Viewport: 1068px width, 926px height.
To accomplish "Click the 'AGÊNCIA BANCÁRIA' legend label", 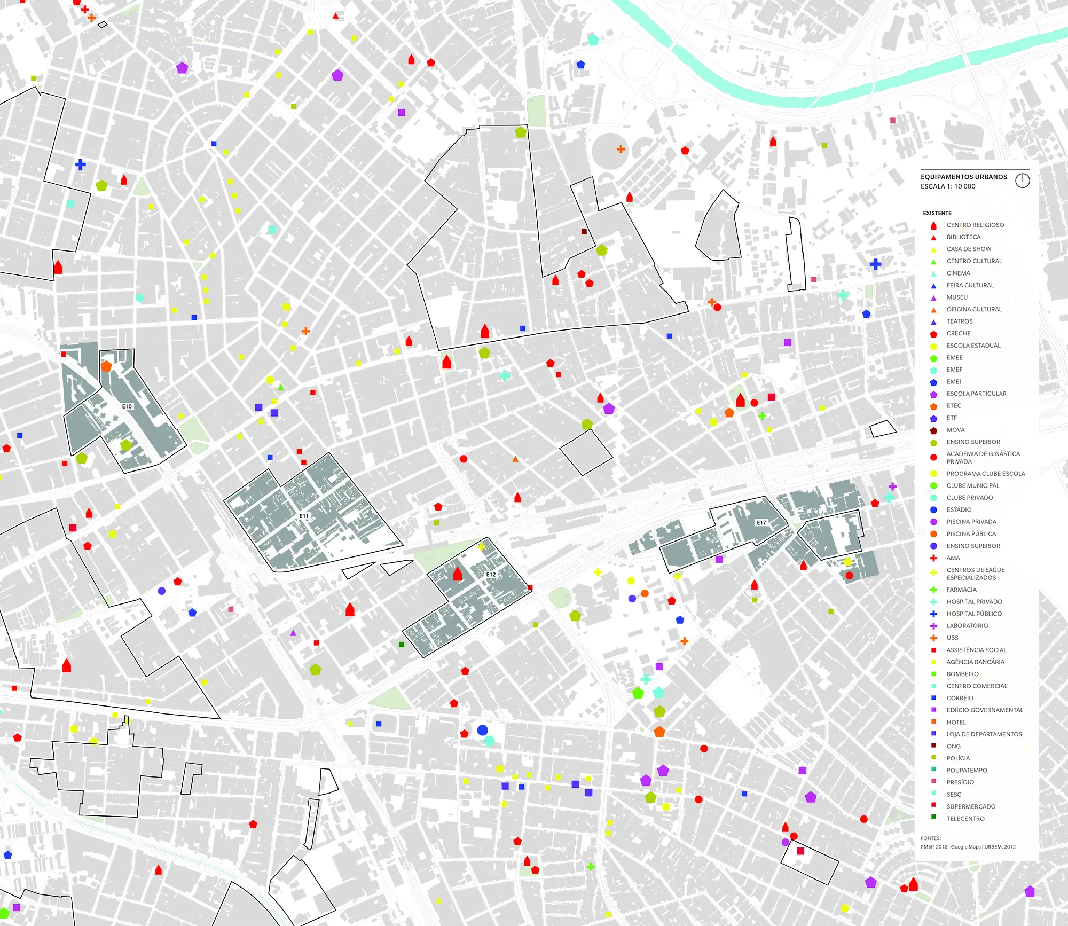I will coord(976,662).
